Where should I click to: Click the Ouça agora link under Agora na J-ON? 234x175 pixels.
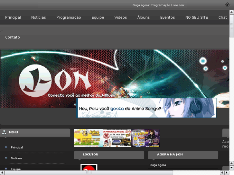(x=158, y=165)
